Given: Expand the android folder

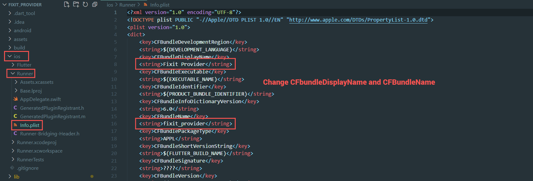Looking at the screenshot, I should click(x=10, y=30).
